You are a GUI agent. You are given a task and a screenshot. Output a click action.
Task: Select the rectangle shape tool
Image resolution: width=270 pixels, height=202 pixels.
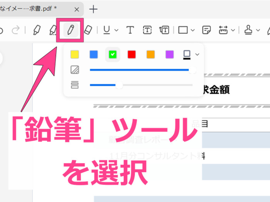[x=183, y=30]
